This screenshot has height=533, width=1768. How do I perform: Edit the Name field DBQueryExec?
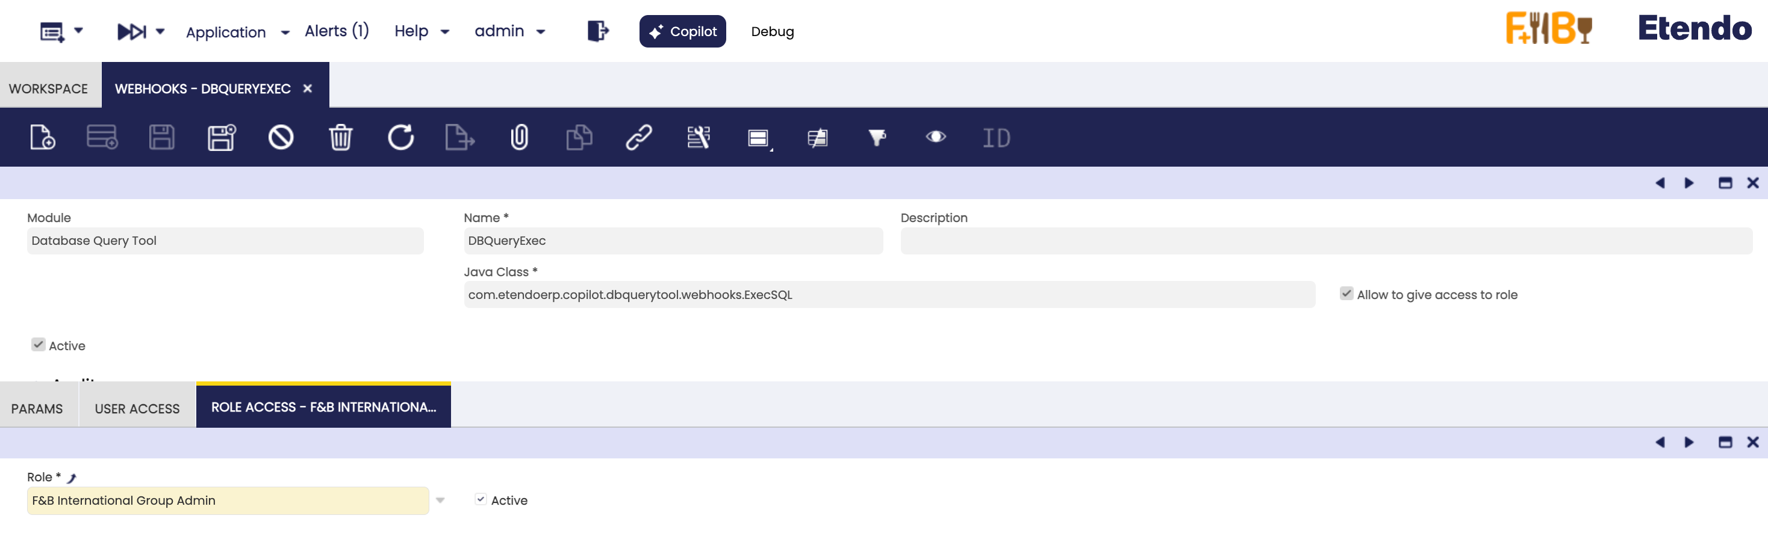tap(673, 241)
